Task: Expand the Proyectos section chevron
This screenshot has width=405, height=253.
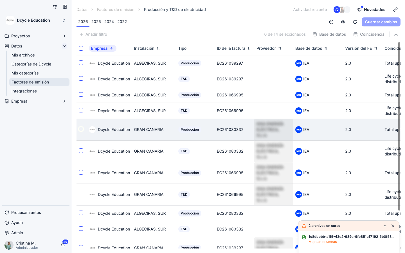Action: (64, 36)
